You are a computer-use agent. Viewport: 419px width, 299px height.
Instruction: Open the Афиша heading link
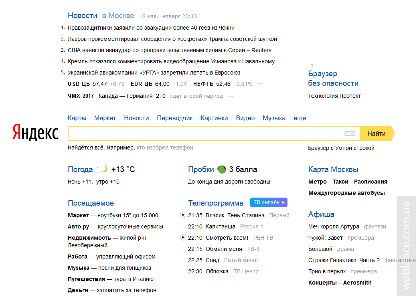click(x=321, y=214)
